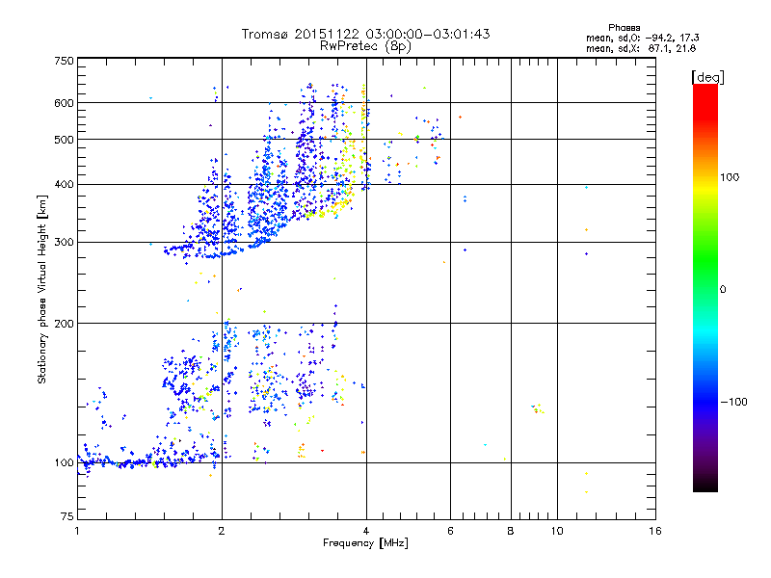Screen dimensions: 771x578
Task: Click the x-axis tick label '10'
Action: (557, 531)
